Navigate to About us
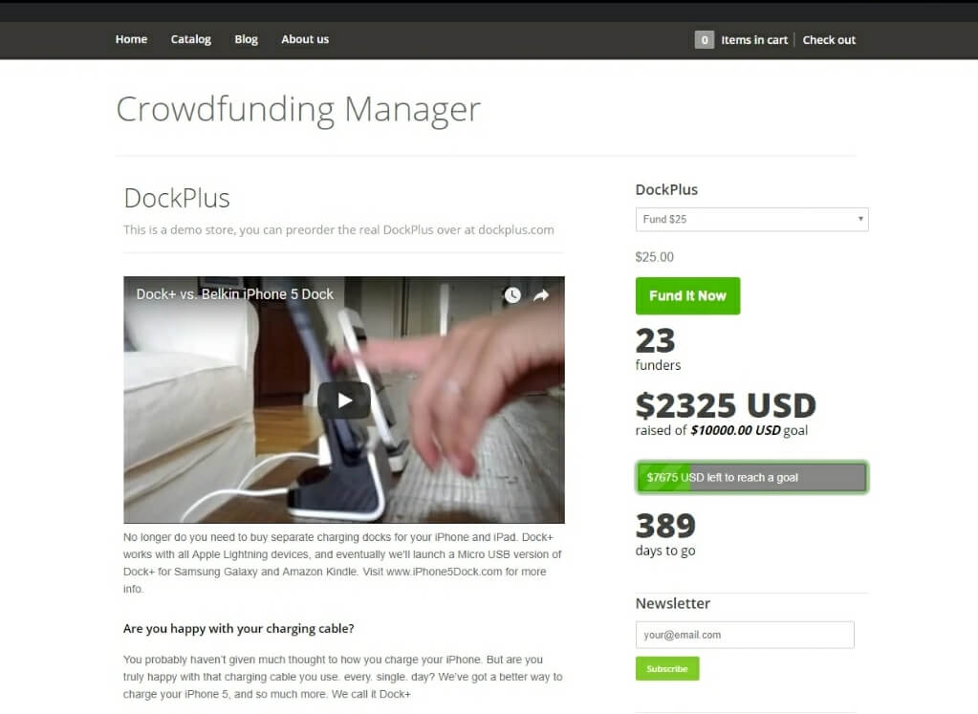978x714 pixels. 304,39
